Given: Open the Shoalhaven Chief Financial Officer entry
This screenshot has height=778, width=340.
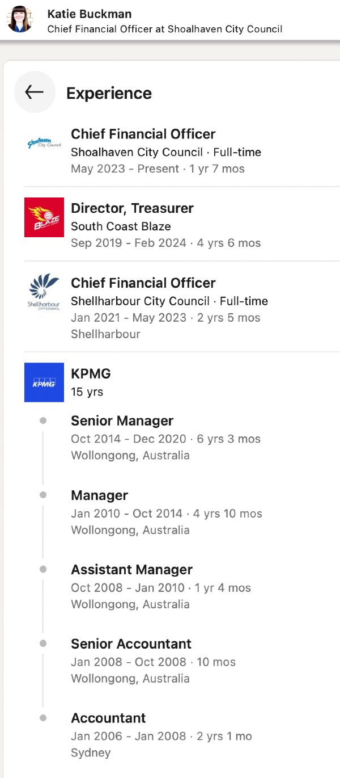Looking at the screenshot, I should coord(143,134).
